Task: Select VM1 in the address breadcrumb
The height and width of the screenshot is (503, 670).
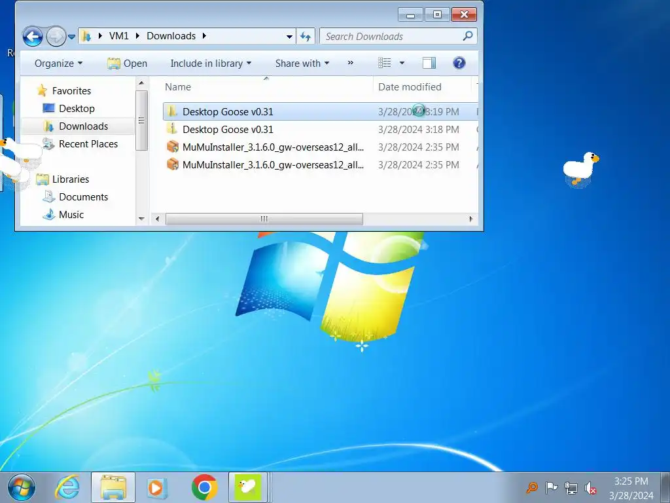Action: click(119, 36)
